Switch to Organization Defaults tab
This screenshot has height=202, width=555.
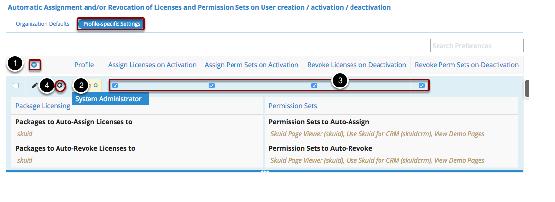coord(42,24)
